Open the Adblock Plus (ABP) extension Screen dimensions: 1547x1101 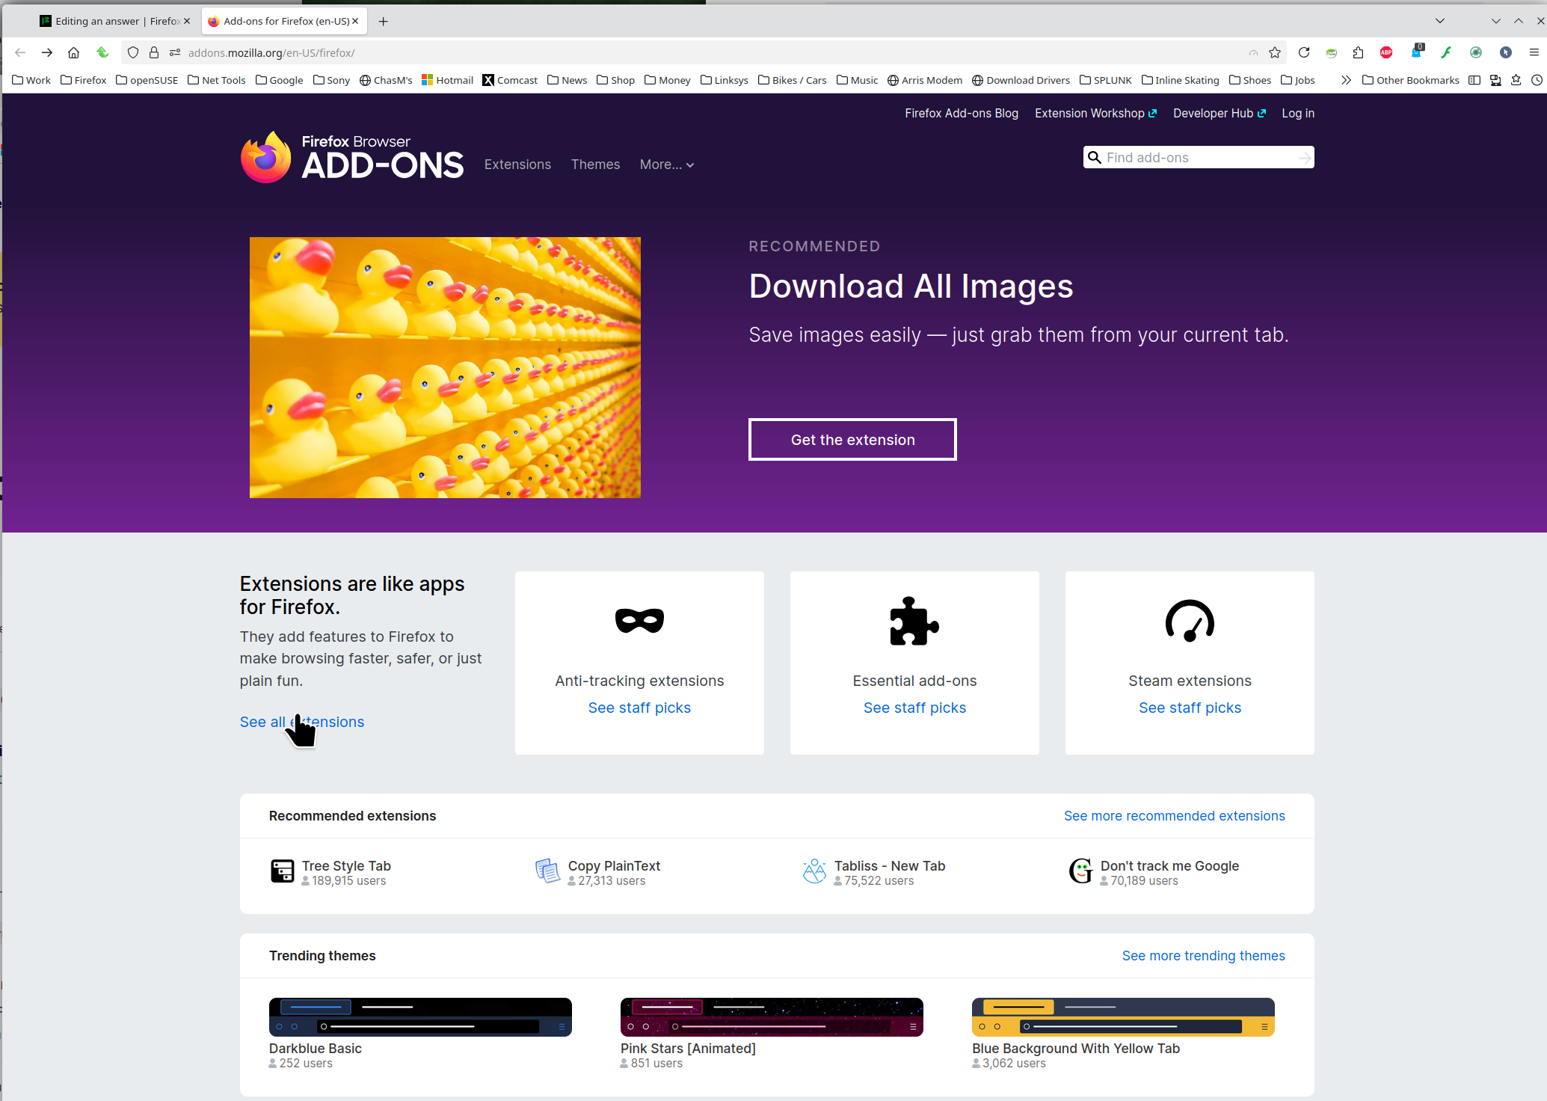coord(1386,52)
